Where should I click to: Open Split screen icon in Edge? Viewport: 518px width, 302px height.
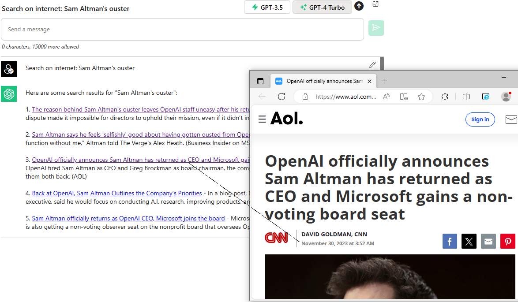pos(466,97)
